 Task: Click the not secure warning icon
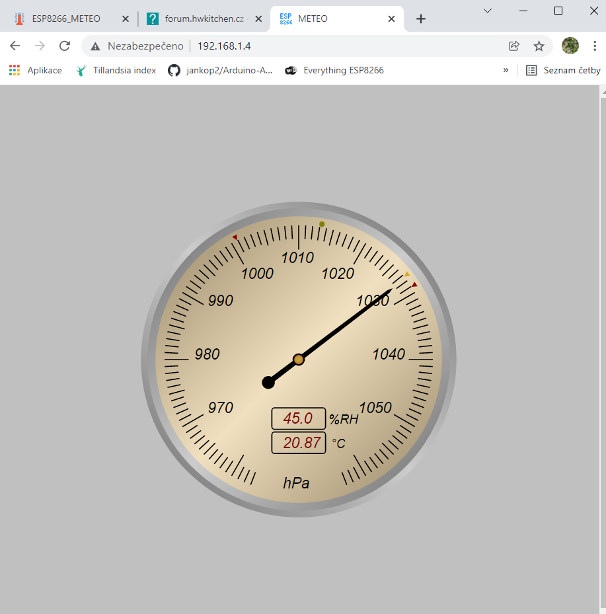point(96,46)
